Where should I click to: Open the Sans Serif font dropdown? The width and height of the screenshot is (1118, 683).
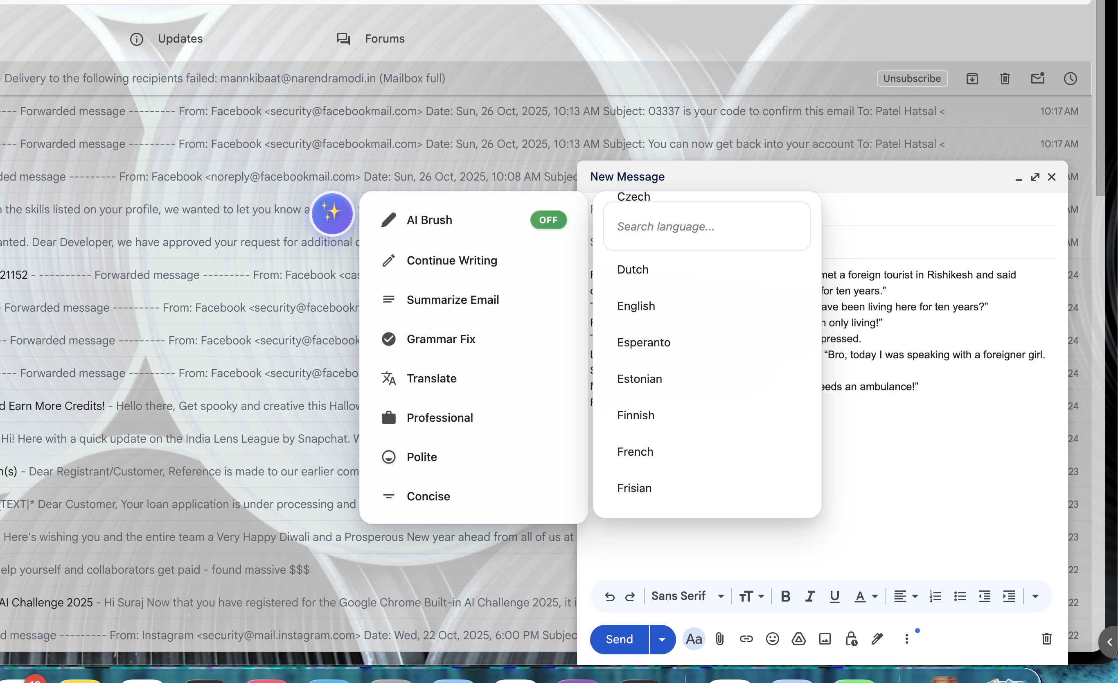click(687, 596)
